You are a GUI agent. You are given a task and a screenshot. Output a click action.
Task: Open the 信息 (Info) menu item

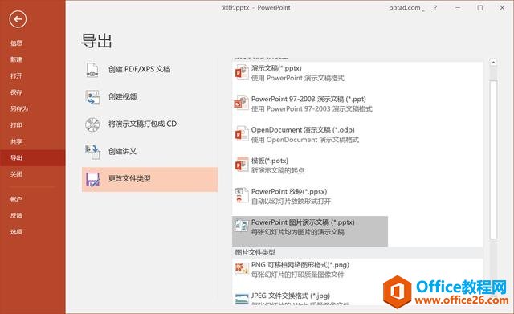[16, 43]
